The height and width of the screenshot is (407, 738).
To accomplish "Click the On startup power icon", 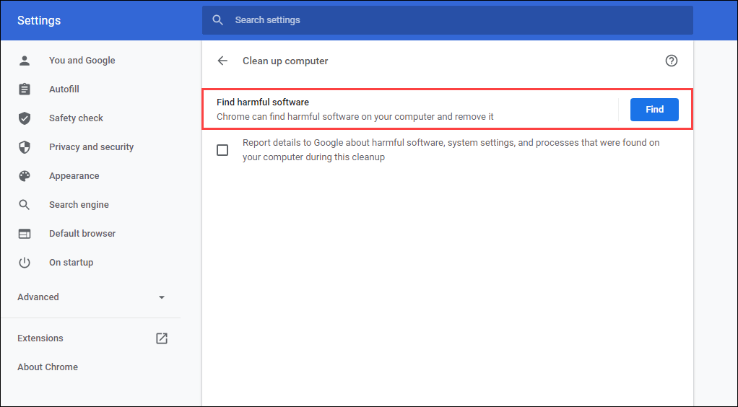I will click(x=25, y=263).
